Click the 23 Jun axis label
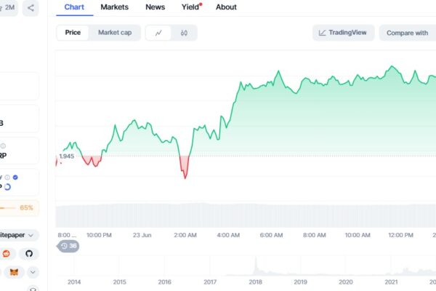This screenshot has height=291, width=436. click(x=142, y=235)
